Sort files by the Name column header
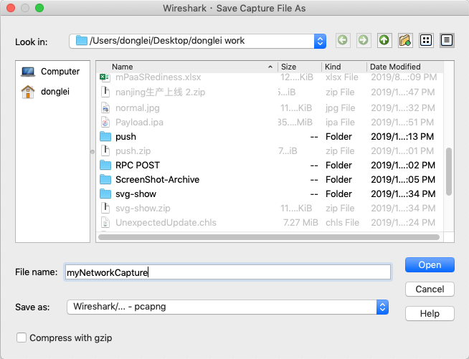Viewport: 469px width, 359px height. 186,67
